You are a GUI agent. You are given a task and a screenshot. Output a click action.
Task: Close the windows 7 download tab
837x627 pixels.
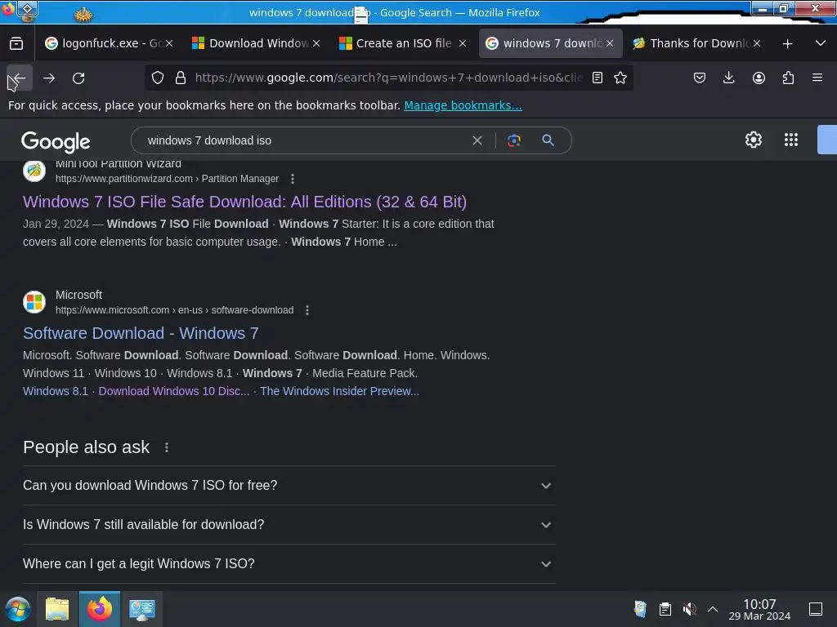point(610,44)
